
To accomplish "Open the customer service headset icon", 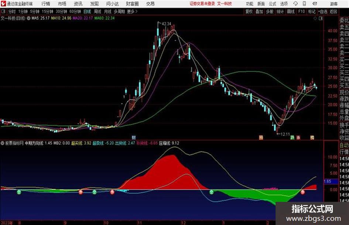I will click(x=295, y=4).
